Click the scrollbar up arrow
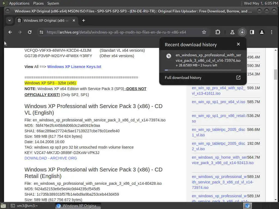The image size is (279, 209). pyautogui.click(x=275, y=50)
